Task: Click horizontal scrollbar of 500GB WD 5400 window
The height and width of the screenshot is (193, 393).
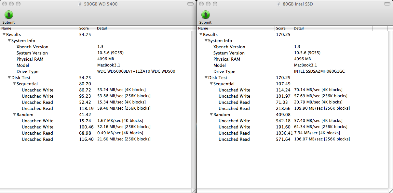Action: coord(95,190)
